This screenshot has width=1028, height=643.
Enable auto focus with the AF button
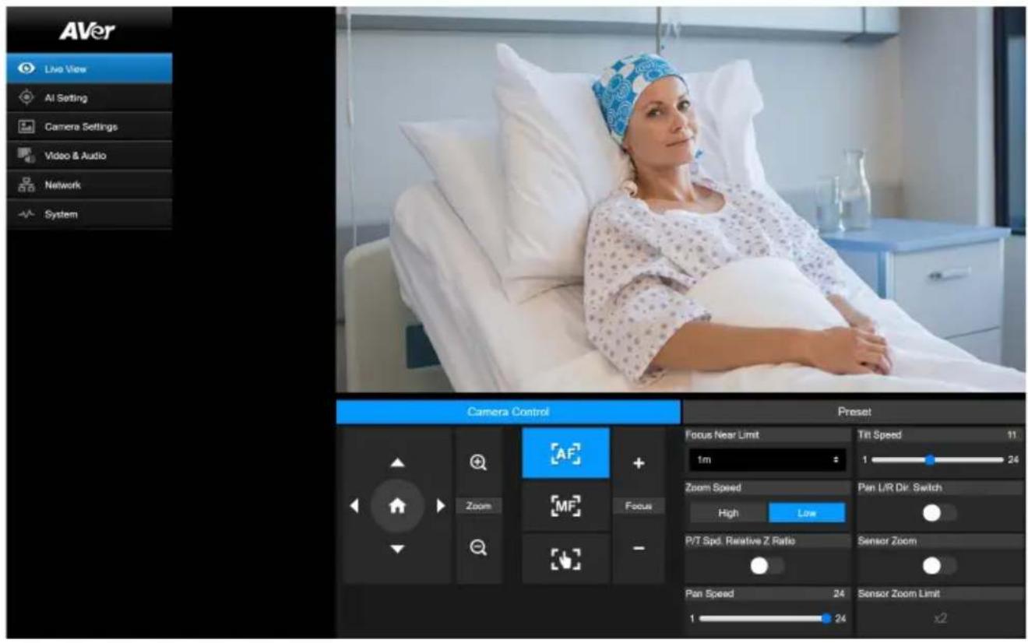tap(566, 453)
